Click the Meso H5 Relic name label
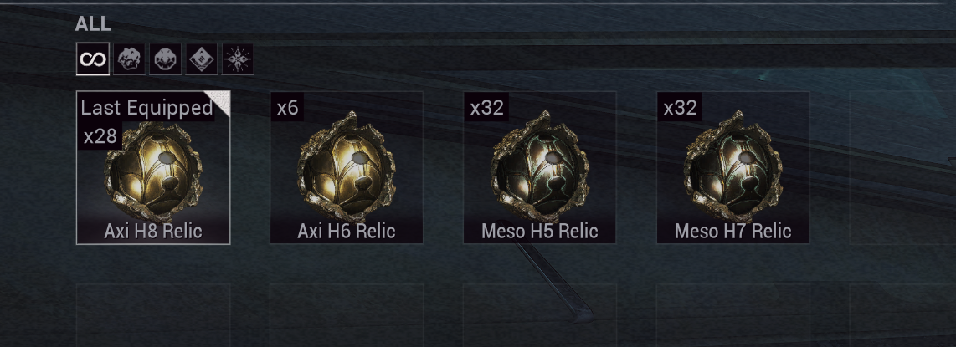The width and height of the screenshot is (956, 347). [540, 232]
